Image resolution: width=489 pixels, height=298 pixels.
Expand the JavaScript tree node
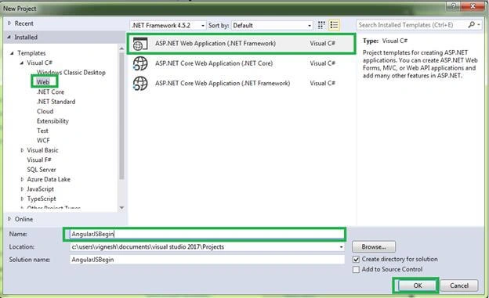pyautogui.click(x=22, y=189)
